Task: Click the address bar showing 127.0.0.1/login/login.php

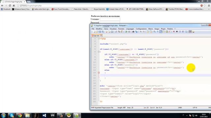Action: (108, 6)
